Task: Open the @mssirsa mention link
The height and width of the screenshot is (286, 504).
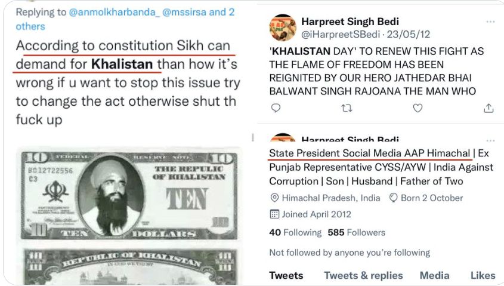Action: pyautogui.click(x=184, y=12)
